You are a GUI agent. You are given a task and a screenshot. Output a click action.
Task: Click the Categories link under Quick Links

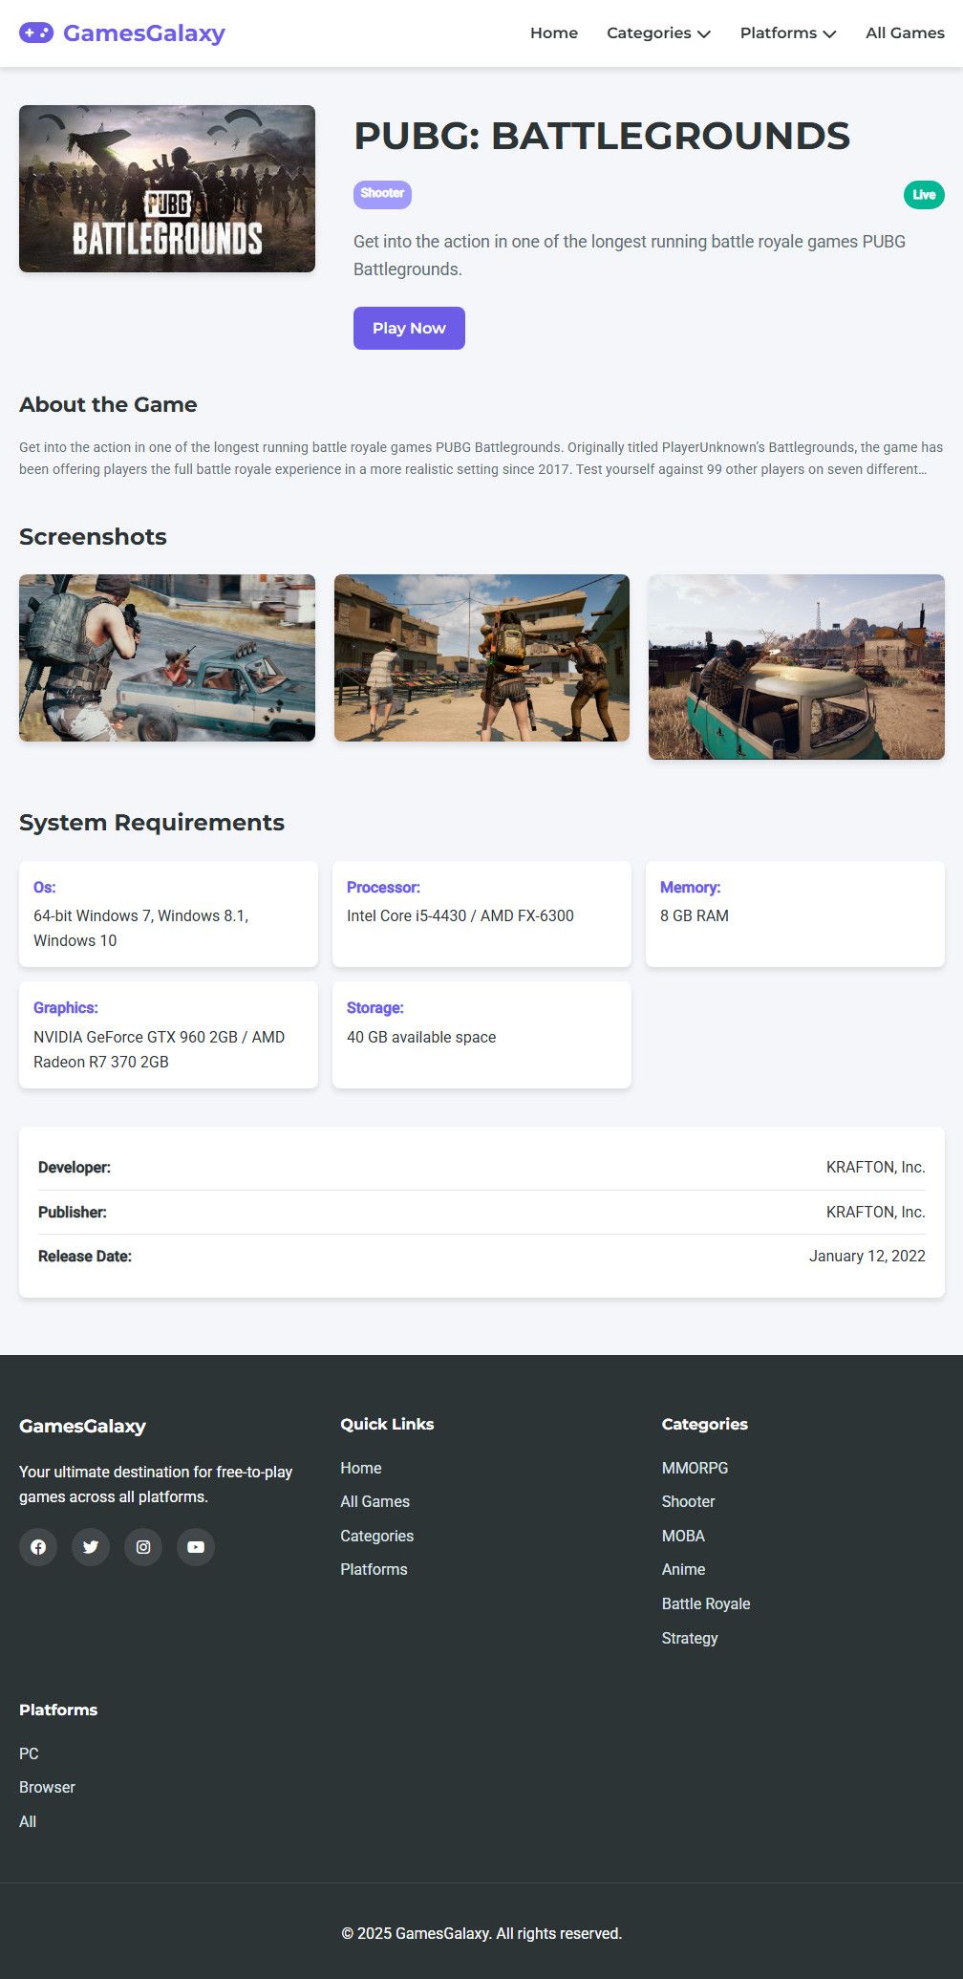[377, 1536]
